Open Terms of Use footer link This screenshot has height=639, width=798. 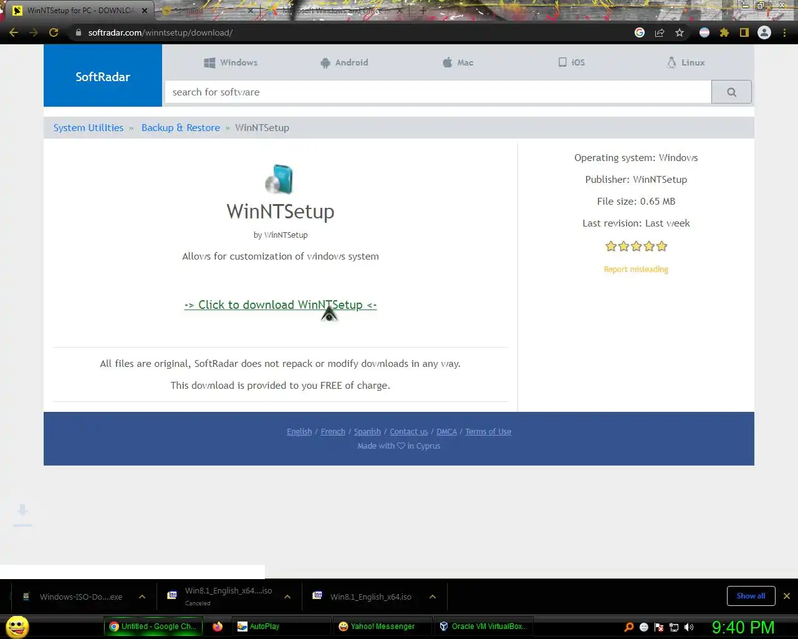click(x=488, y=431)
